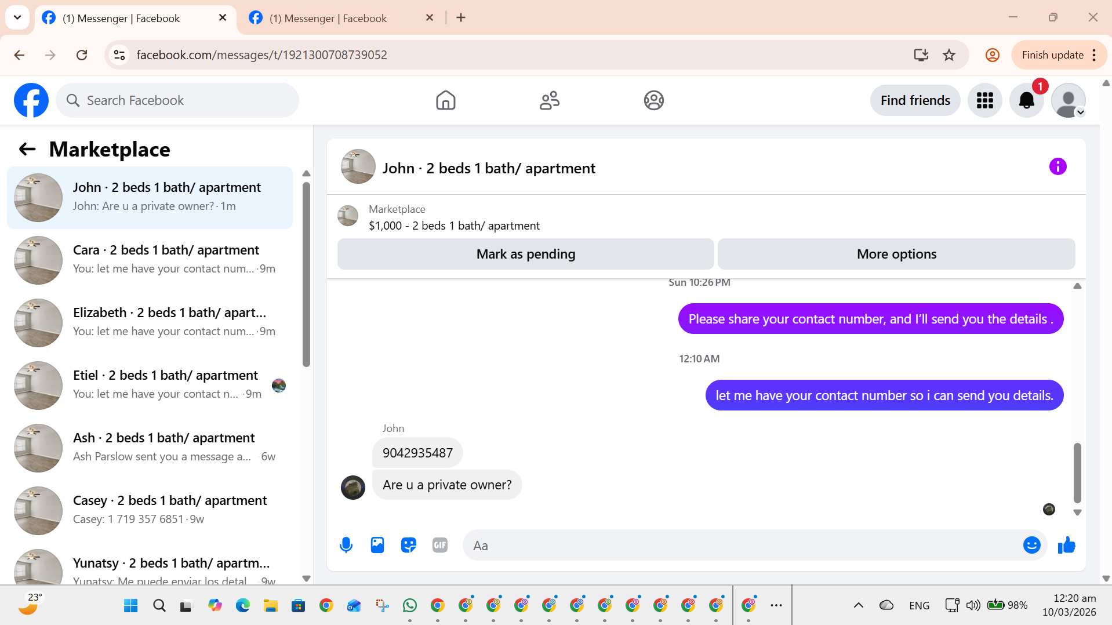Click the Finish update button
1112x625 pixels.
coord(1052,55)
